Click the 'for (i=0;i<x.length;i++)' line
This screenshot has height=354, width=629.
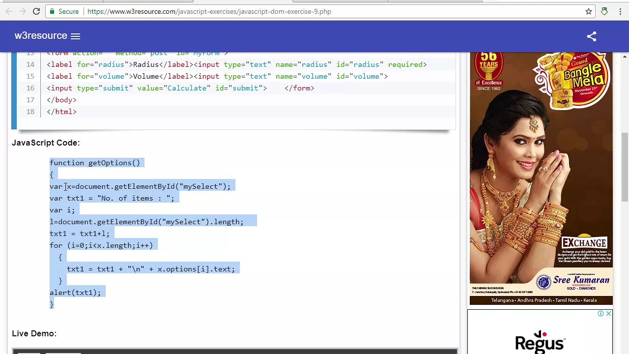pos(101,245)
